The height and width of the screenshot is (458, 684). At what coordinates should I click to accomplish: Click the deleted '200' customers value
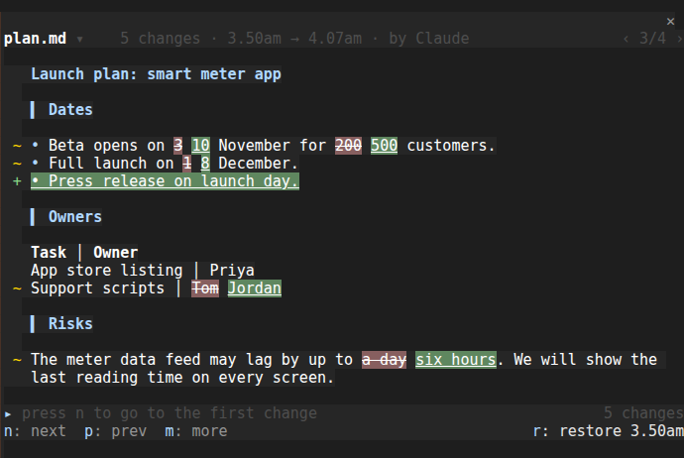348,146
